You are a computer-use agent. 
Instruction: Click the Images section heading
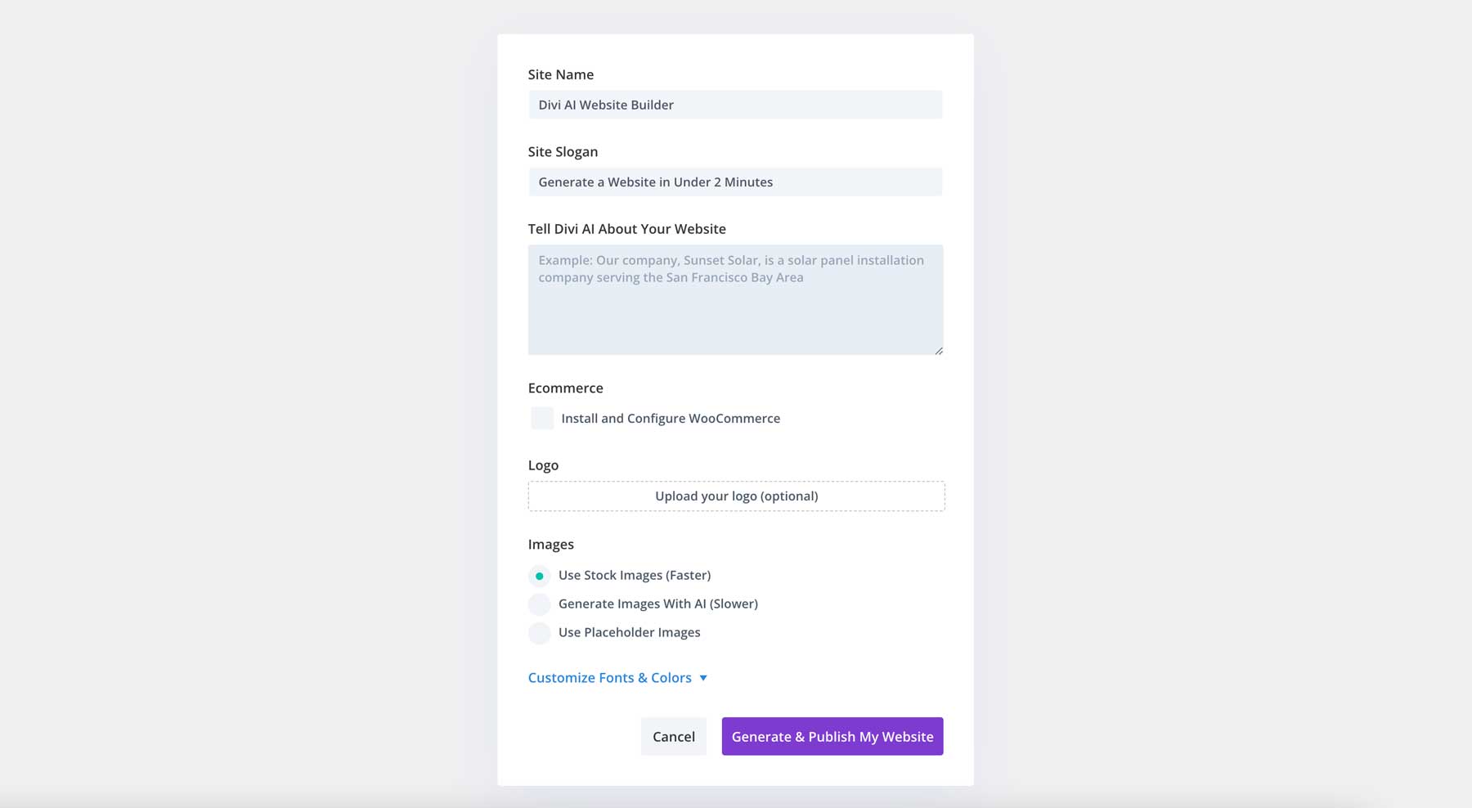pos(551,544)
